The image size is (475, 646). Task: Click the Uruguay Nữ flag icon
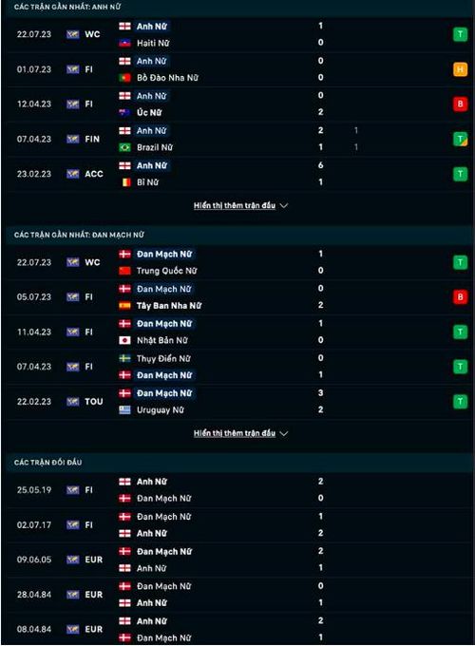[x=124, y=410]
